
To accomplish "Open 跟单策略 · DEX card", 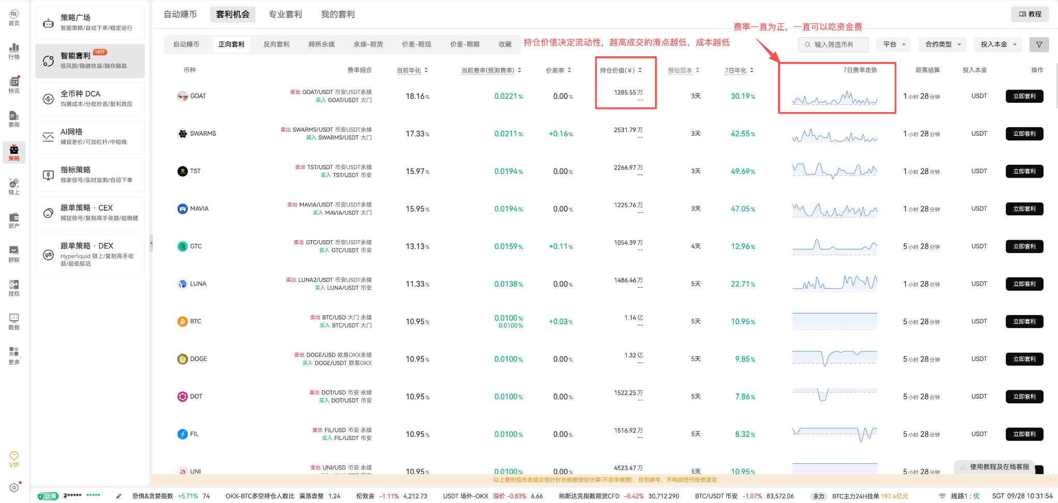I will 90,255.
